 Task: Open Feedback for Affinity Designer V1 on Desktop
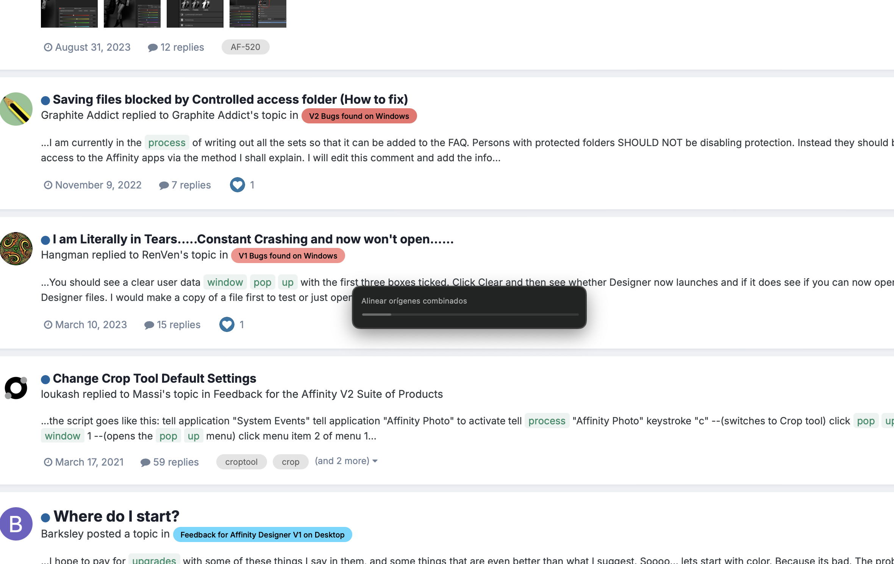(x=262, y=535)
